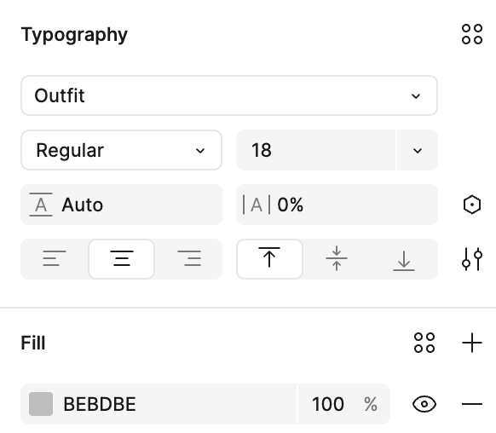
Task: Open the Outfit font family dropdown
Action: tap(229, 95)
